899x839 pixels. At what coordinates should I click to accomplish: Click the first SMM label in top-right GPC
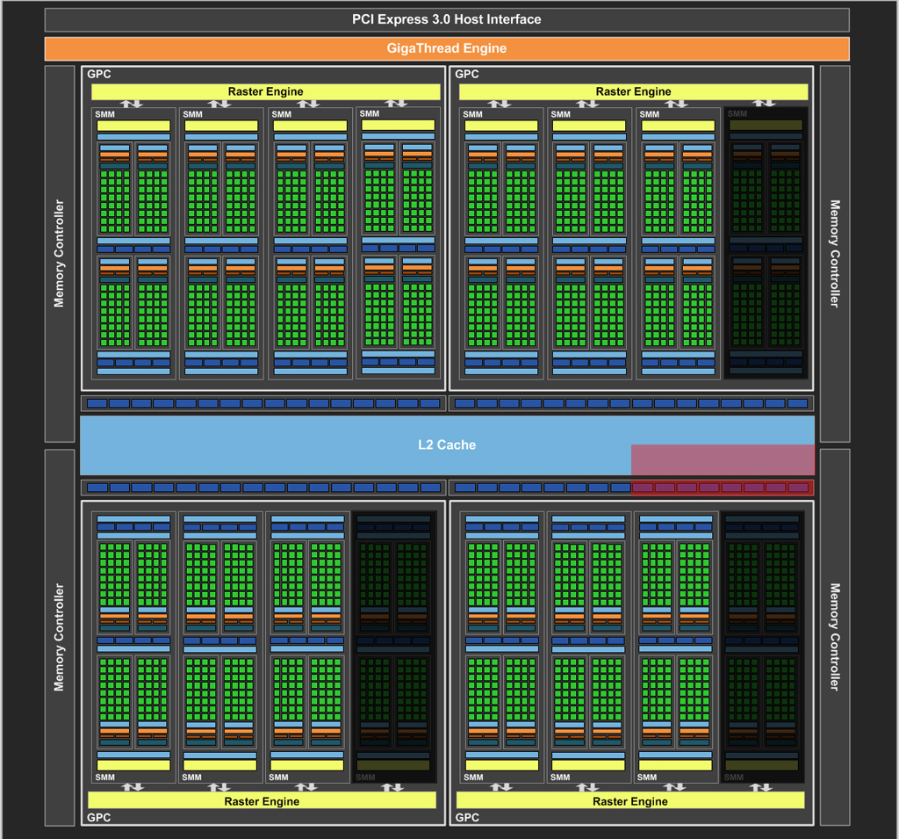(x=472, y=114)
